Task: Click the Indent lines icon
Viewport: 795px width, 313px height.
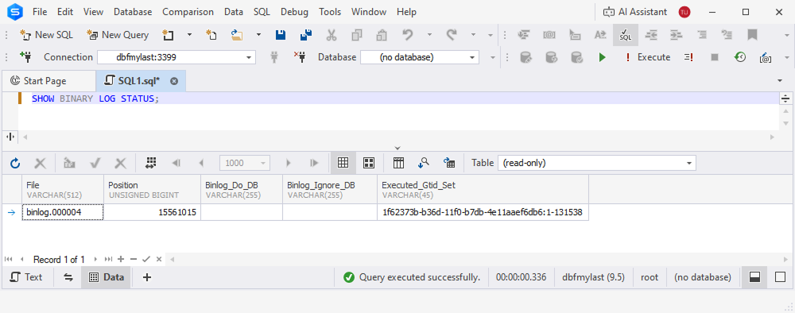Action: point(676,35)
